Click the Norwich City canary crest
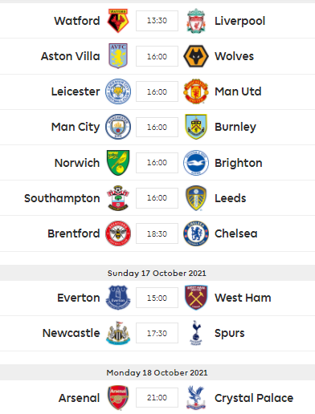315x414 pixels. (118, 163)
